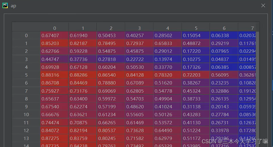Click cell with value 0.27818
This screenshot has height=147, width=273.
point(111,59)
